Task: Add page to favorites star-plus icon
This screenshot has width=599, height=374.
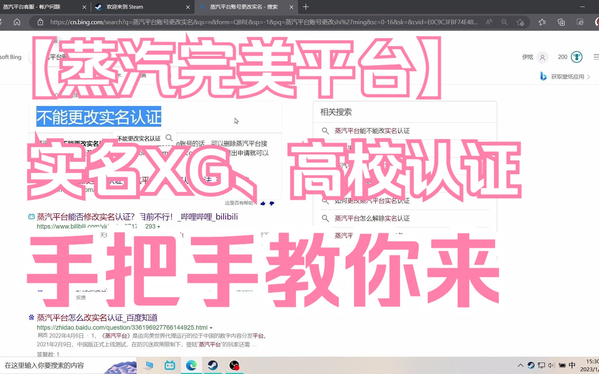Action: click(520, 22)
